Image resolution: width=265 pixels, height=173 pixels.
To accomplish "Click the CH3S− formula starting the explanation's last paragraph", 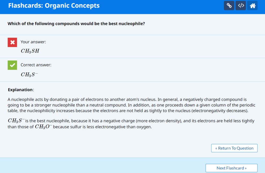I will tap(16, 121).
